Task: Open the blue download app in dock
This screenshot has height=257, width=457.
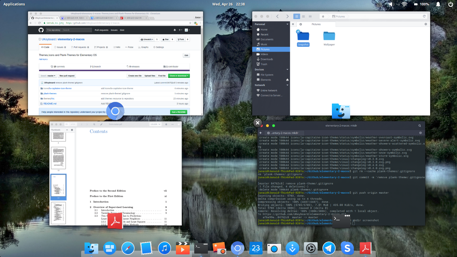Action: 292,248
